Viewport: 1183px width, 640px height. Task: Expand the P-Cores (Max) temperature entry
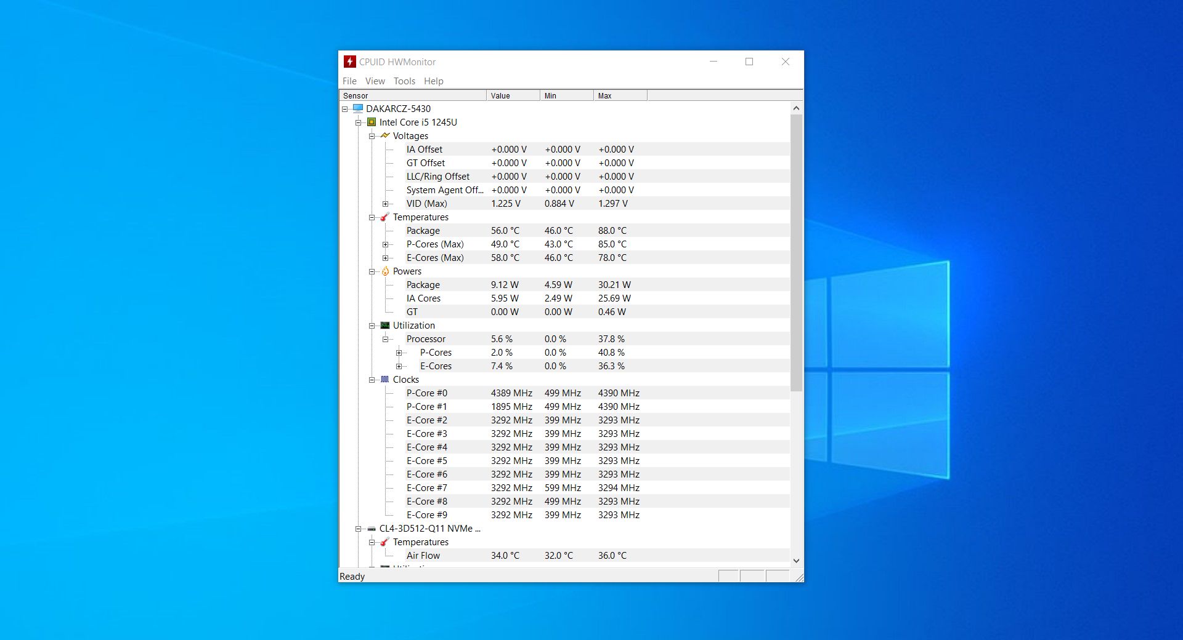pyautogui.click(x=386, y=244)
